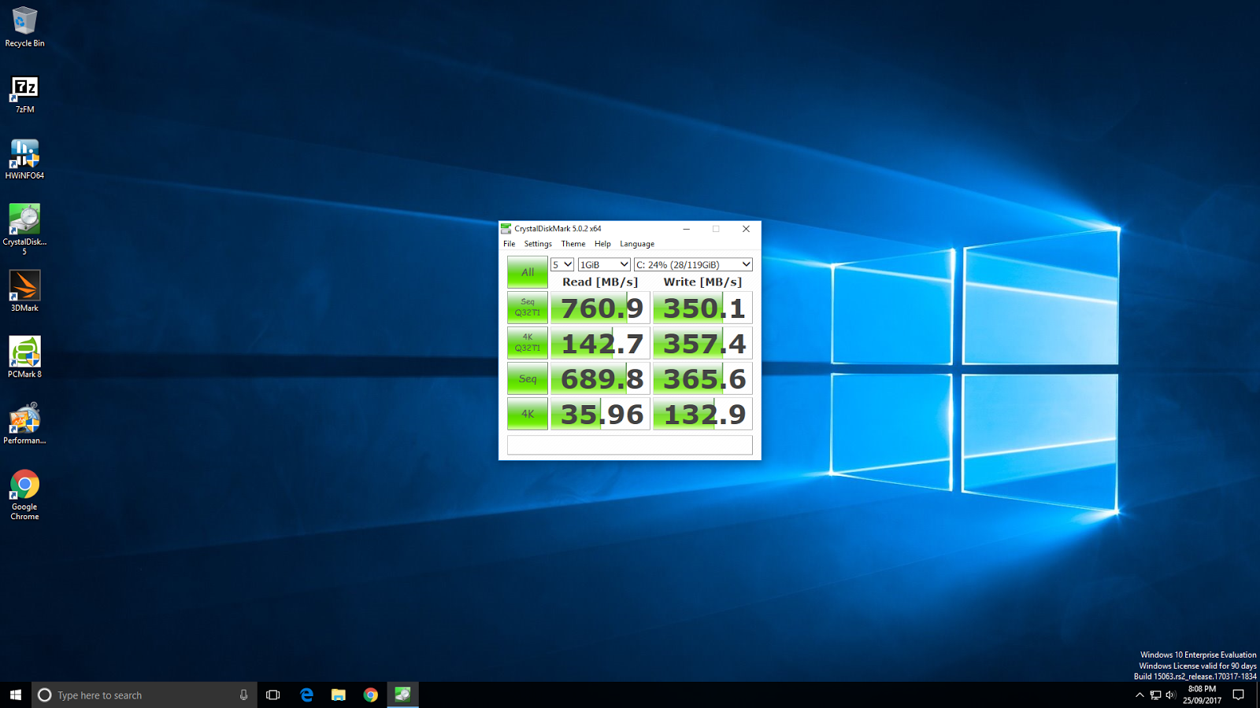The image size is (1260, 708).
Task: Open the volume tray icon
Action: [1171, 695]
